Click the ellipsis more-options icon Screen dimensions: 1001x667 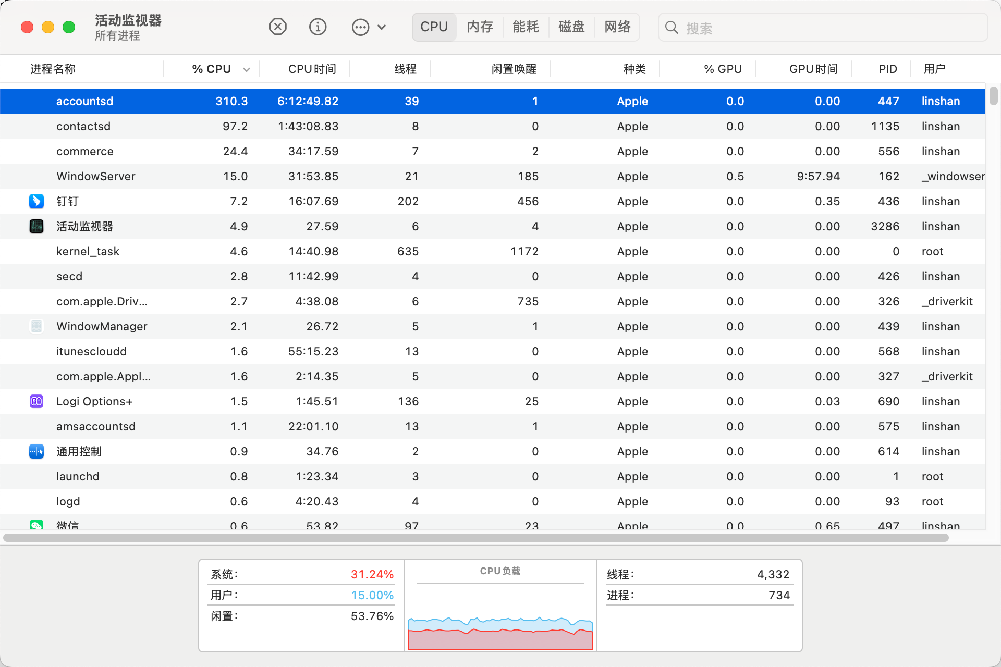(360, 27)
